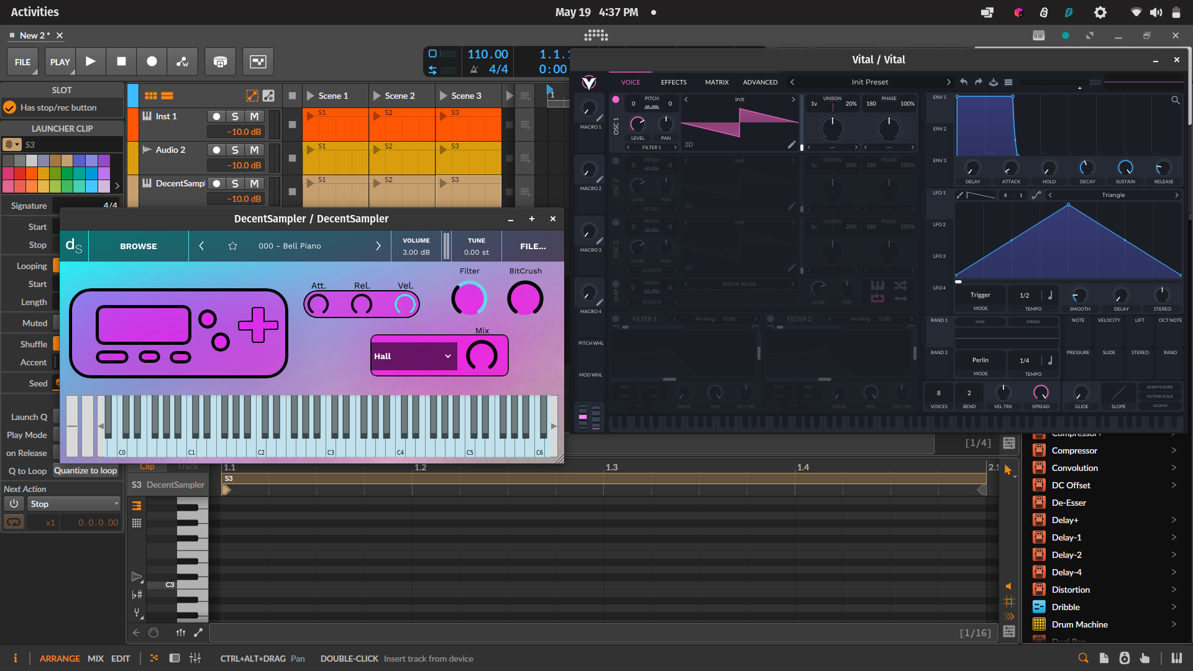Go to previous DecentSampler preset arrow

[201, 246]
